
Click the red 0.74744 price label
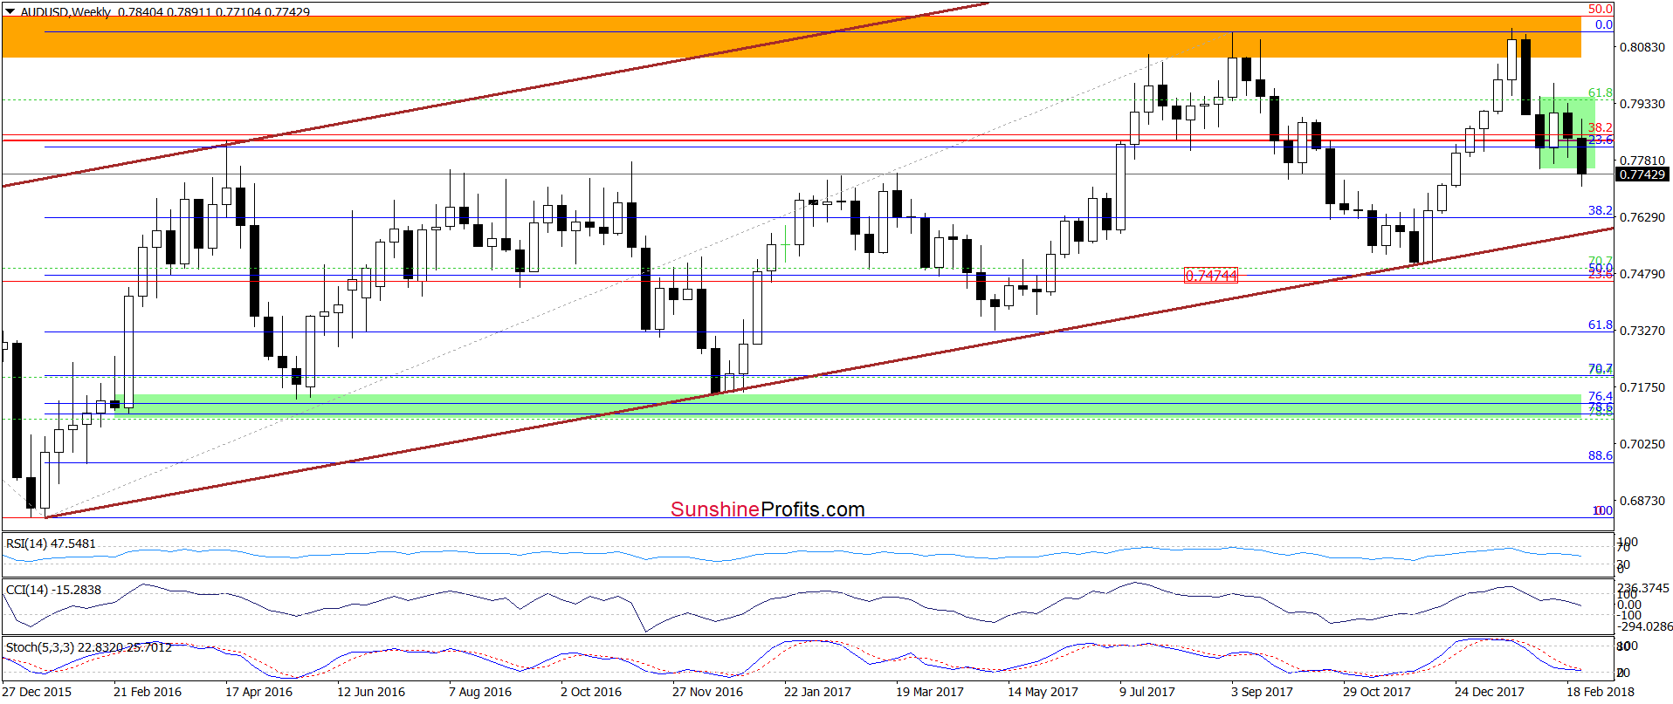(x=1211, y=276)
